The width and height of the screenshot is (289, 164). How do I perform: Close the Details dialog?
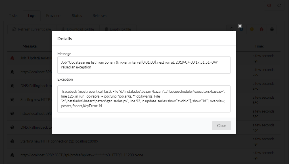point(221,126)
